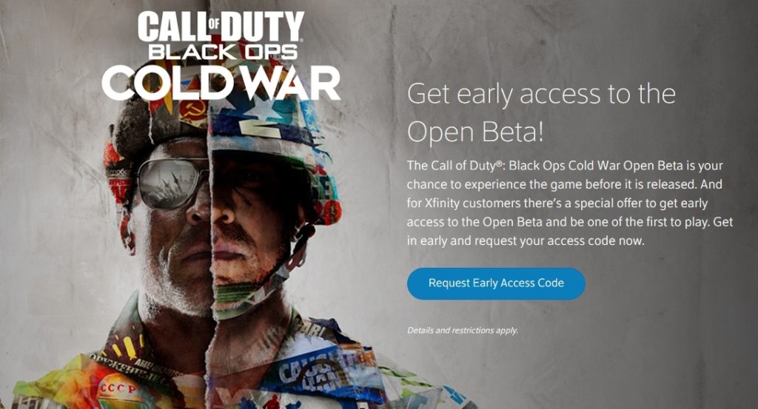Click the registered trademark symbol after Duty

497,163
